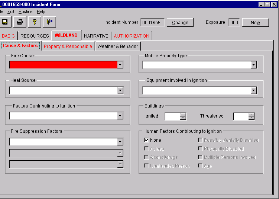Open the Routine menu
Viewport: 279px width, 199px height.
point(26,12)
